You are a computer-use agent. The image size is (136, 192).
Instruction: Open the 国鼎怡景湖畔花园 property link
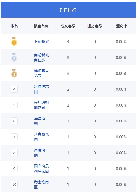click(42, 169)
